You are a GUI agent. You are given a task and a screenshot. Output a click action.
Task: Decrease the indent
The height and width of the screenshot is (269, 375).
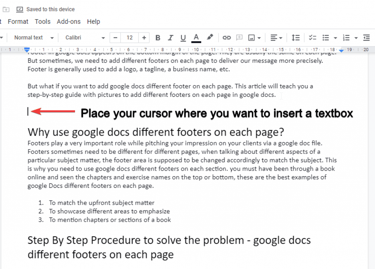pyautogui.click(x=366, y=38)
